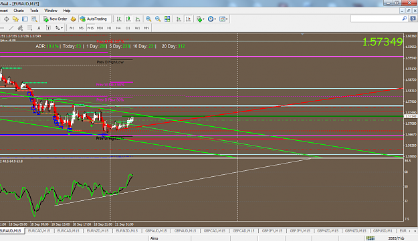Open the arrows objects dropdown
This screenshot has height=241, width=418.
59,28
